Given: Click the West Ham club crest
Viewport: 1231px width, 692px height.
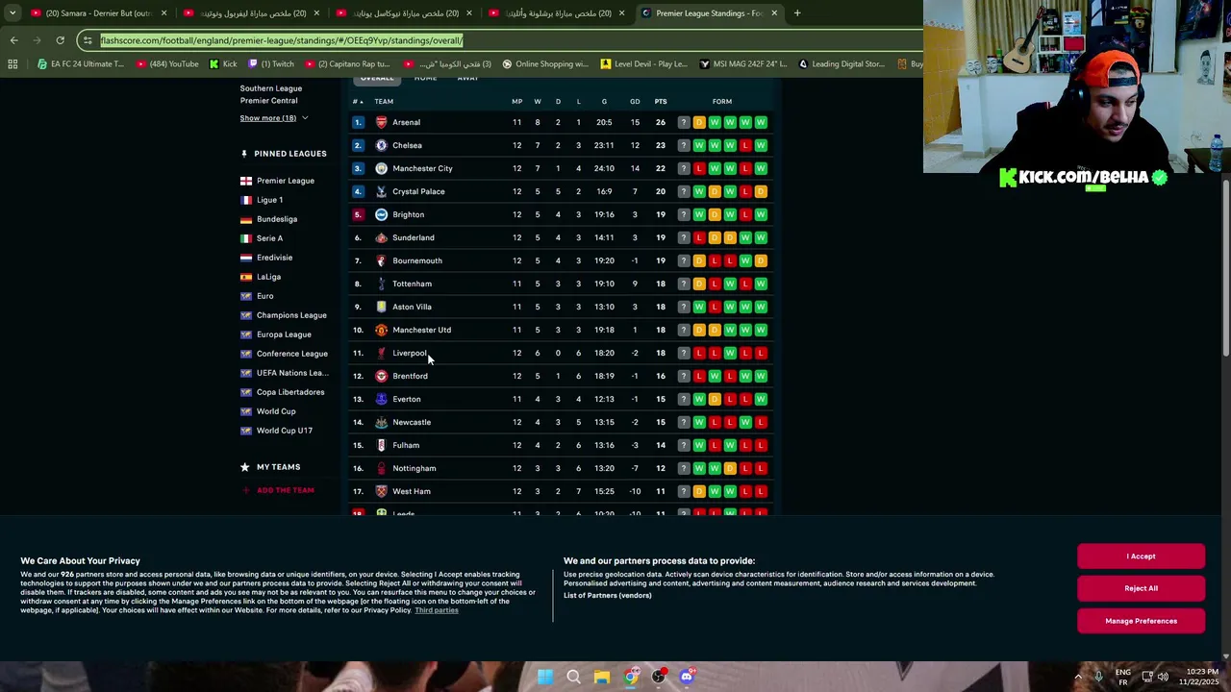Looking at the screenshot, I should click(x=382, y=491).
